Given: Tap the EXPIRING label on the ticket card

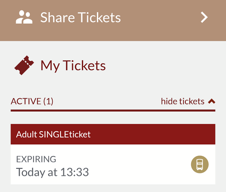Looking at the screenshot, I should (x=36, y=159).
